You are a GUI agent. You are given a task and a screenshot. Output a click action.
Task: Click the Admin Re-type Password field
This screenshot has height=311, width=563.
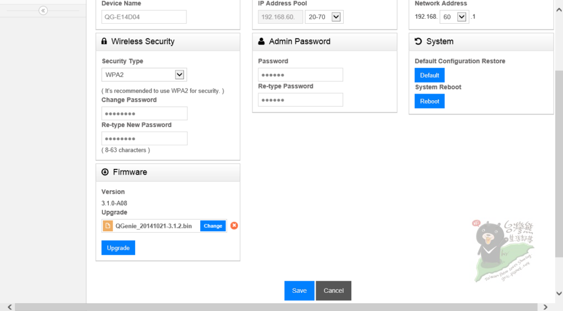(300, 100)
